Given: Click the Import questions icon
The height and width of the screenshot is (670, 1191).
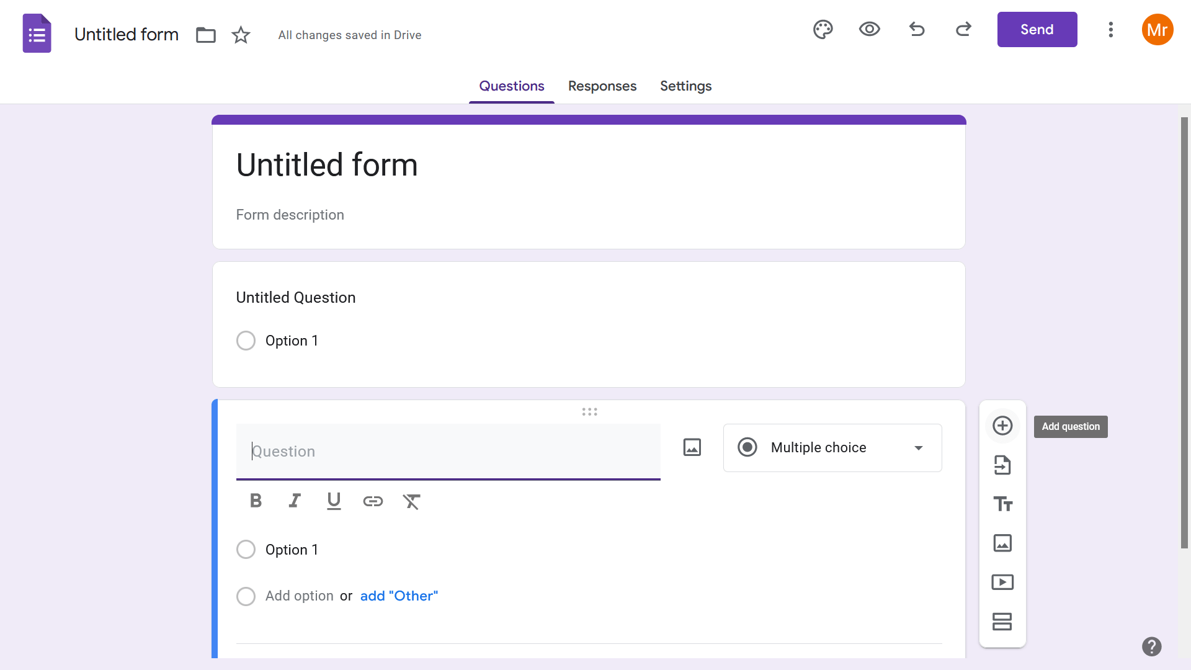Looking at the screenshot, I should 1002,465.
